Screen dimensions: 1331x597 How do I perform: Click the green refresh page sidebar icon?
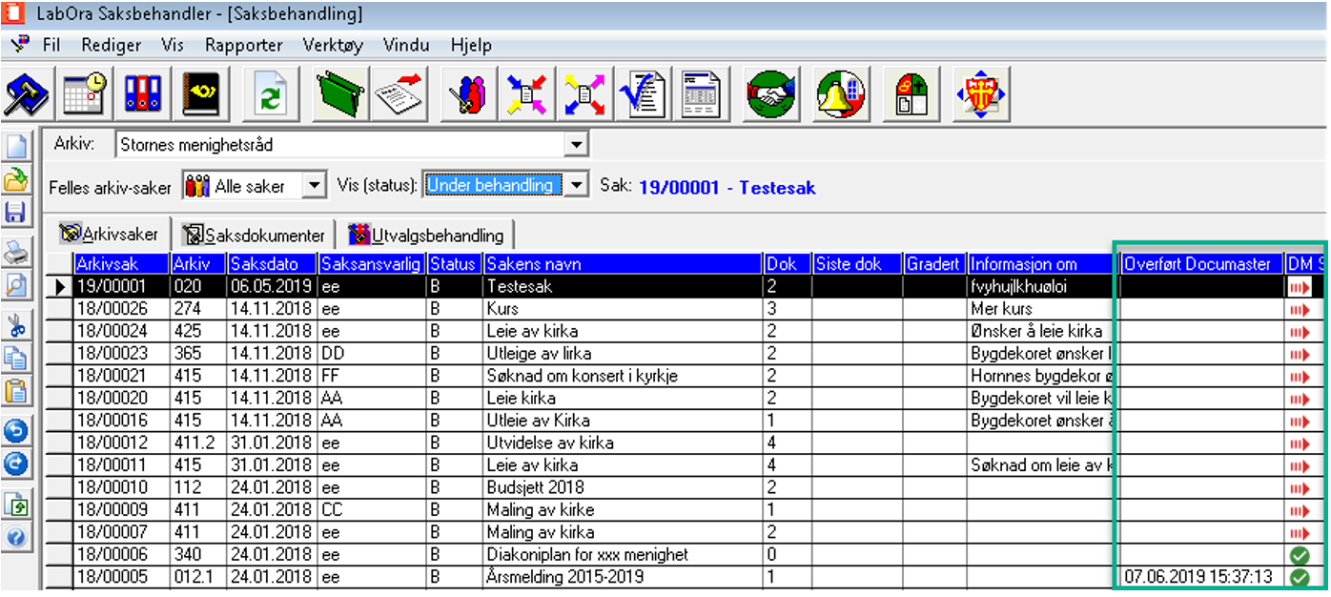coord(16,504)
